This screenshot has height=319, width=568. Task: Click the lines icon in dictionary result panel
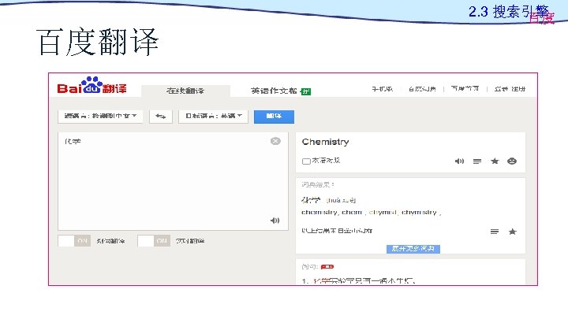tap(495, 232)
